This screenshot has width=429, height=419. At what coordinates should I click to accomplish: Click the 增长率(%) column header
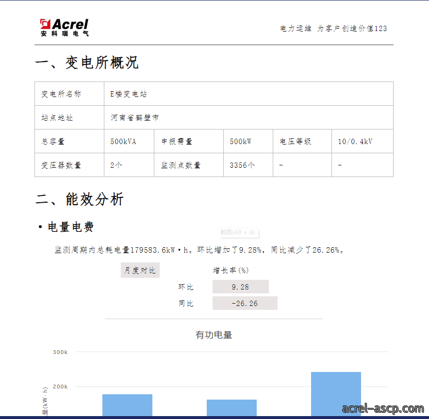231,270
